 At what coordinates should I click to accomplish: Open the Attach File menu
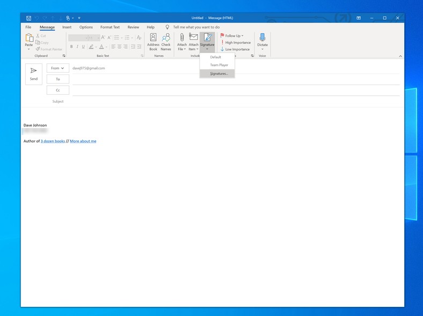[x=182, y=42]
